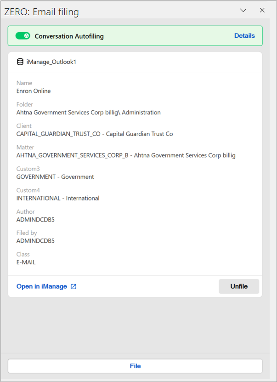277x382 pixels.
Task: Click the File button at the bottom
Action: 135,366
